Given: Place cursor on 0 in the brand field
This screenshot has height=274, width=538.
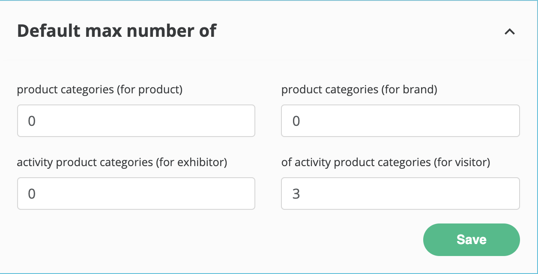Looking at the screenshot, I should click(296, 121).
